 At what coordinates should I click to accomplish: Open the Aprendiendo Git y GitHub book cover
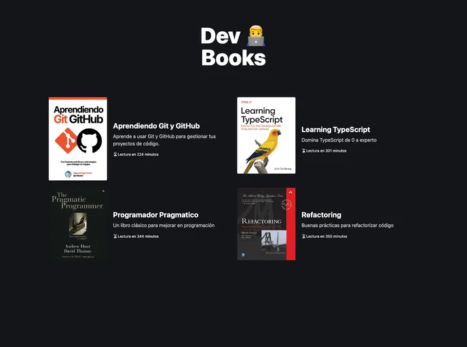coord(78,138)
